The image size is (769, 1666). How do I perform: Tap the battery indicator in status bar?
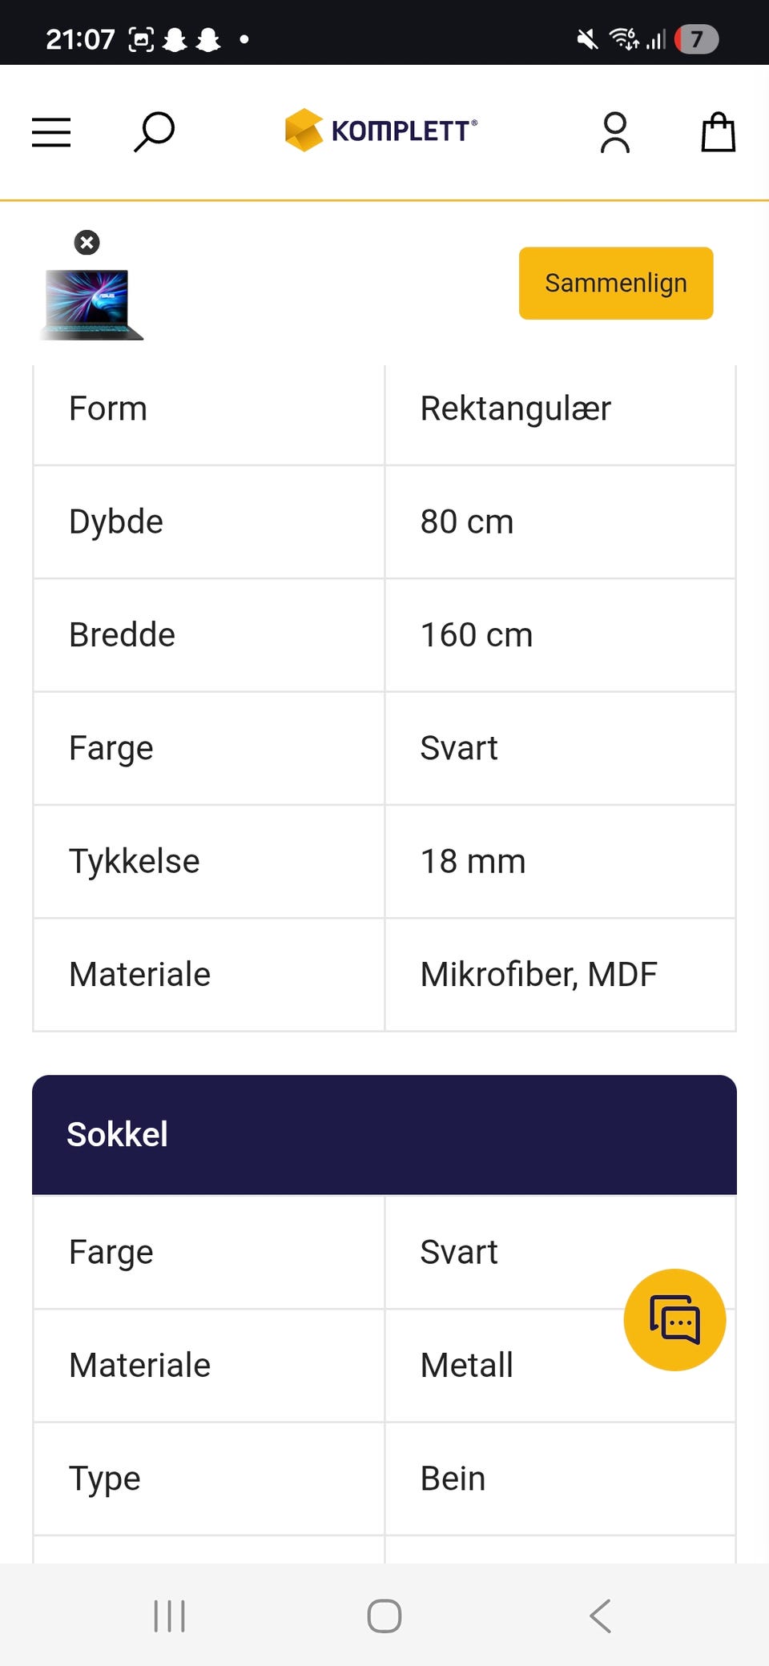coord(696,38)
